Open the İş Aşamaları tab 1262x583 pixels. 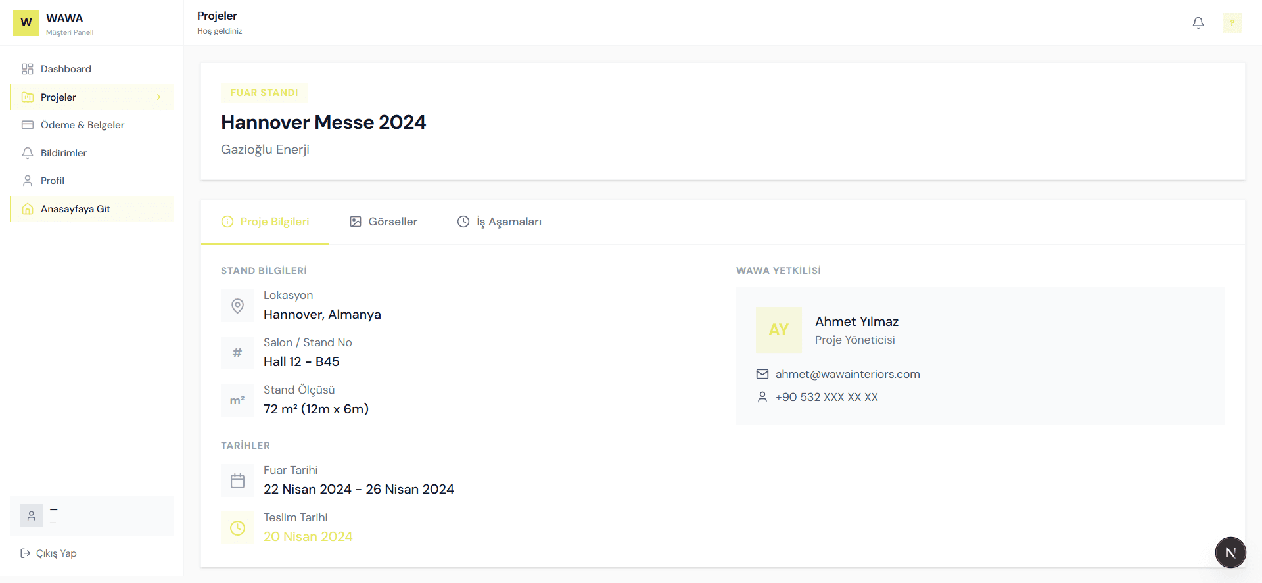[x=500, y=222]
